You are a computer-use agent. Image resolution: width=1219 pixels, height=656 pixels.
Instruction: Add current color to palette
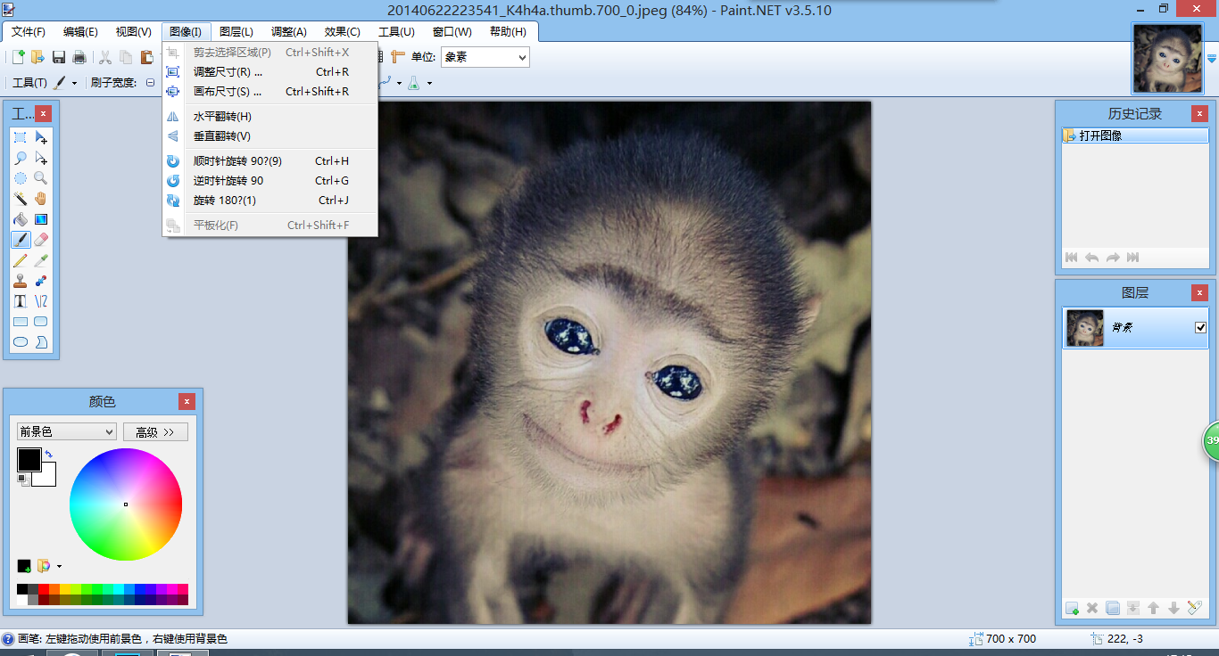coord(24,566)
